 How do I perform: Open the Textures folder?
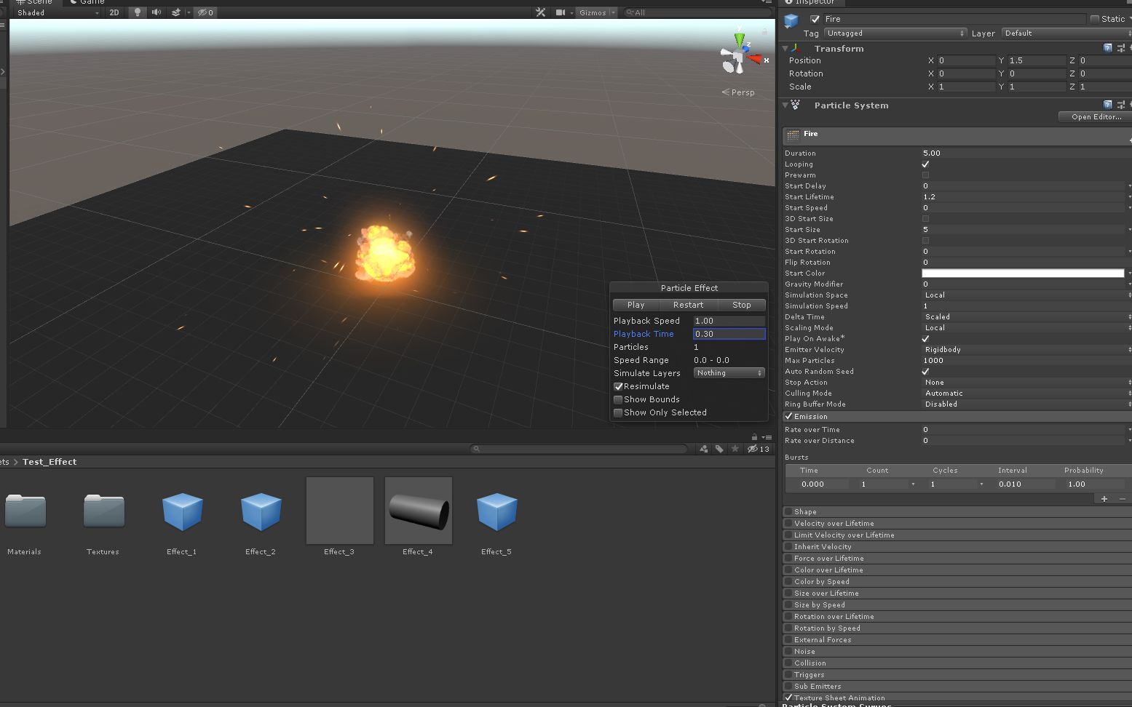(103, 517)
